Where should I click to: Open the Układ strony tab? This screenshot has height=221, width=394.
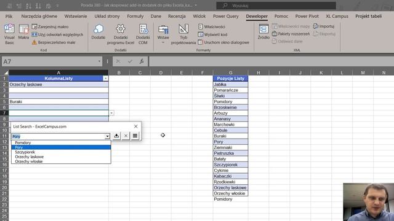pyautogui.click(x=107, y=16)
